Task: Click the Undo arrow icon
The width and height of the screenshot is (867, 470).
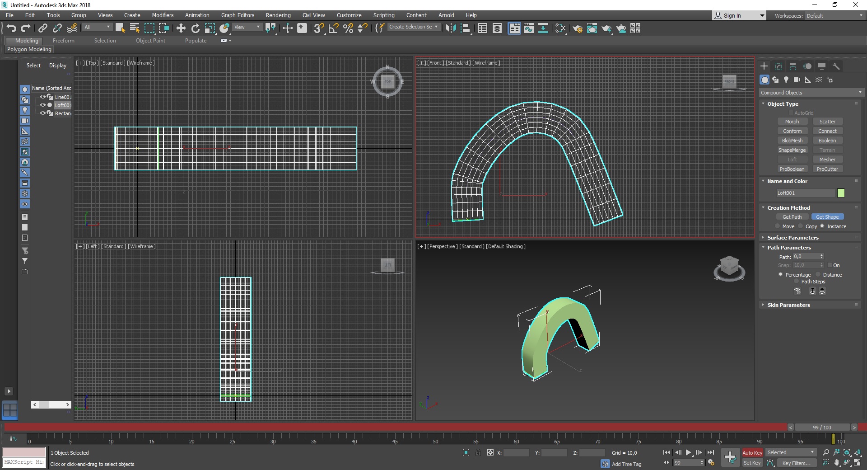Action: click(11, 28)
